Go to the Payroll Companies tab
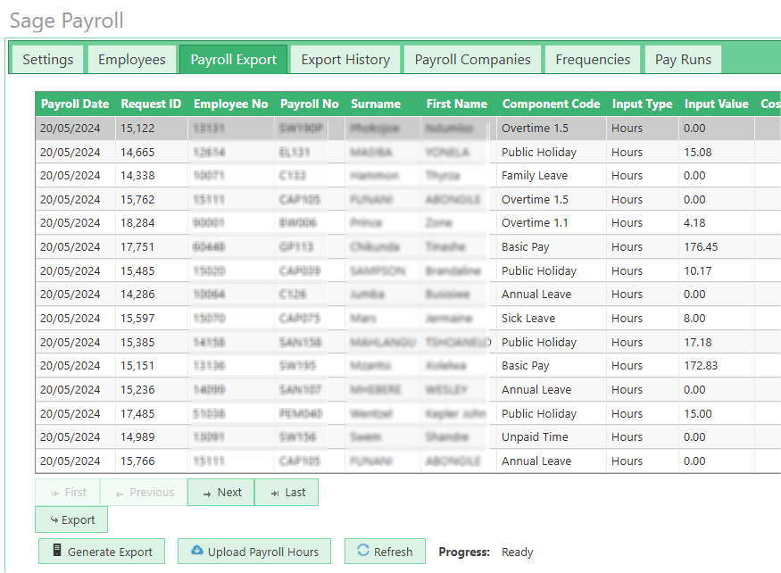781x573 pixels. [x=472, y=59]
